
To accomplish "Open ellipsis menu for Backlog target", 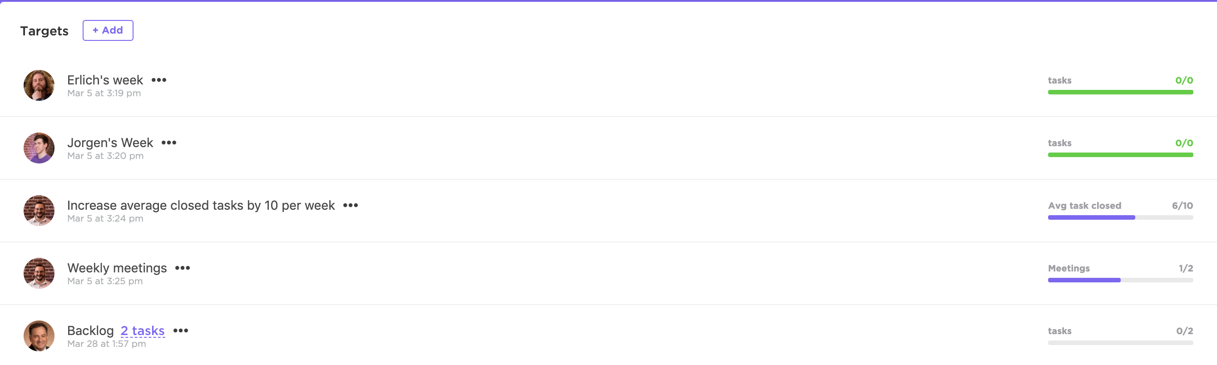I will pyautogui.click(x=180, y=330).
